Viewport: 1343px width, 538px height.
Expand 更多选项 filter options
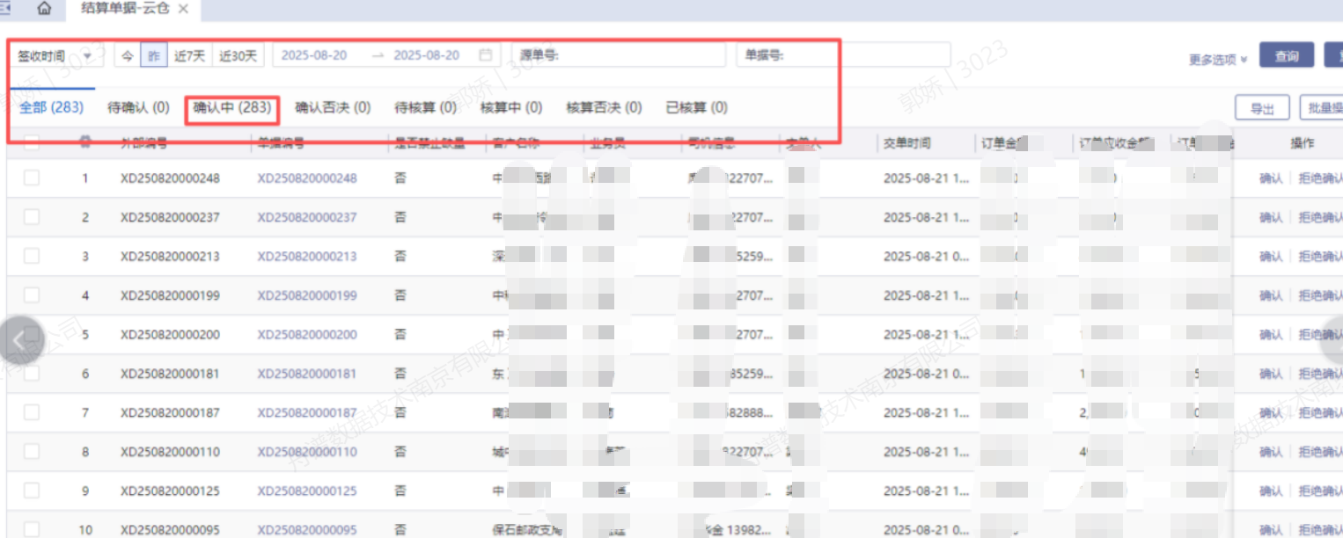point(1218,60)
